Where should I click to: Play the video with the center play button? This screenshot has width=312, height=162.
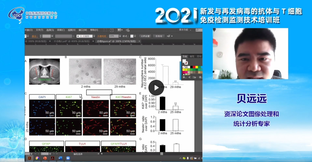pos(156,88)
